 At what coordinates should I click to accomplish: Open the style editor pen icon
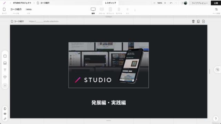click(5, 119)
